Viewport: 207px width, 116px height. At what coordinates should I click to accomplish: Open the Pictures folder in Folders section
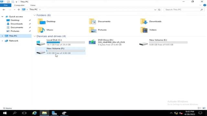[x=98, y=30]
